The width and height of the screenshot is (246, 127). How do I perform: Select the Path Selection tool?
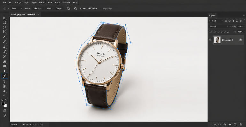coord(4,86)
